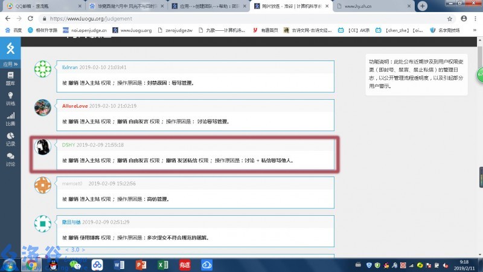The height and width of the screenshot is (272, 483).
Task: Open Word from the Windows taskbar
Action: pos(119,265)
